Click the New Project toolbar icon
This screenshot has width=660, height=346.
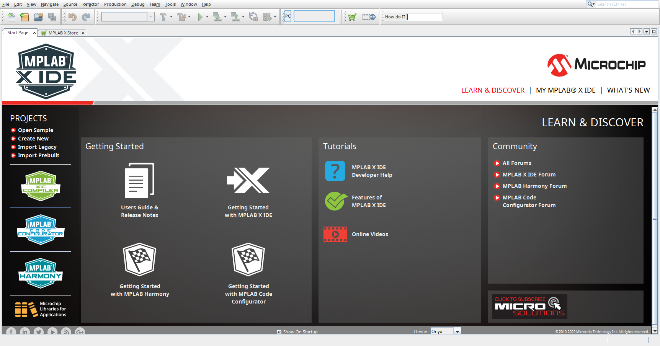(25, 17)
